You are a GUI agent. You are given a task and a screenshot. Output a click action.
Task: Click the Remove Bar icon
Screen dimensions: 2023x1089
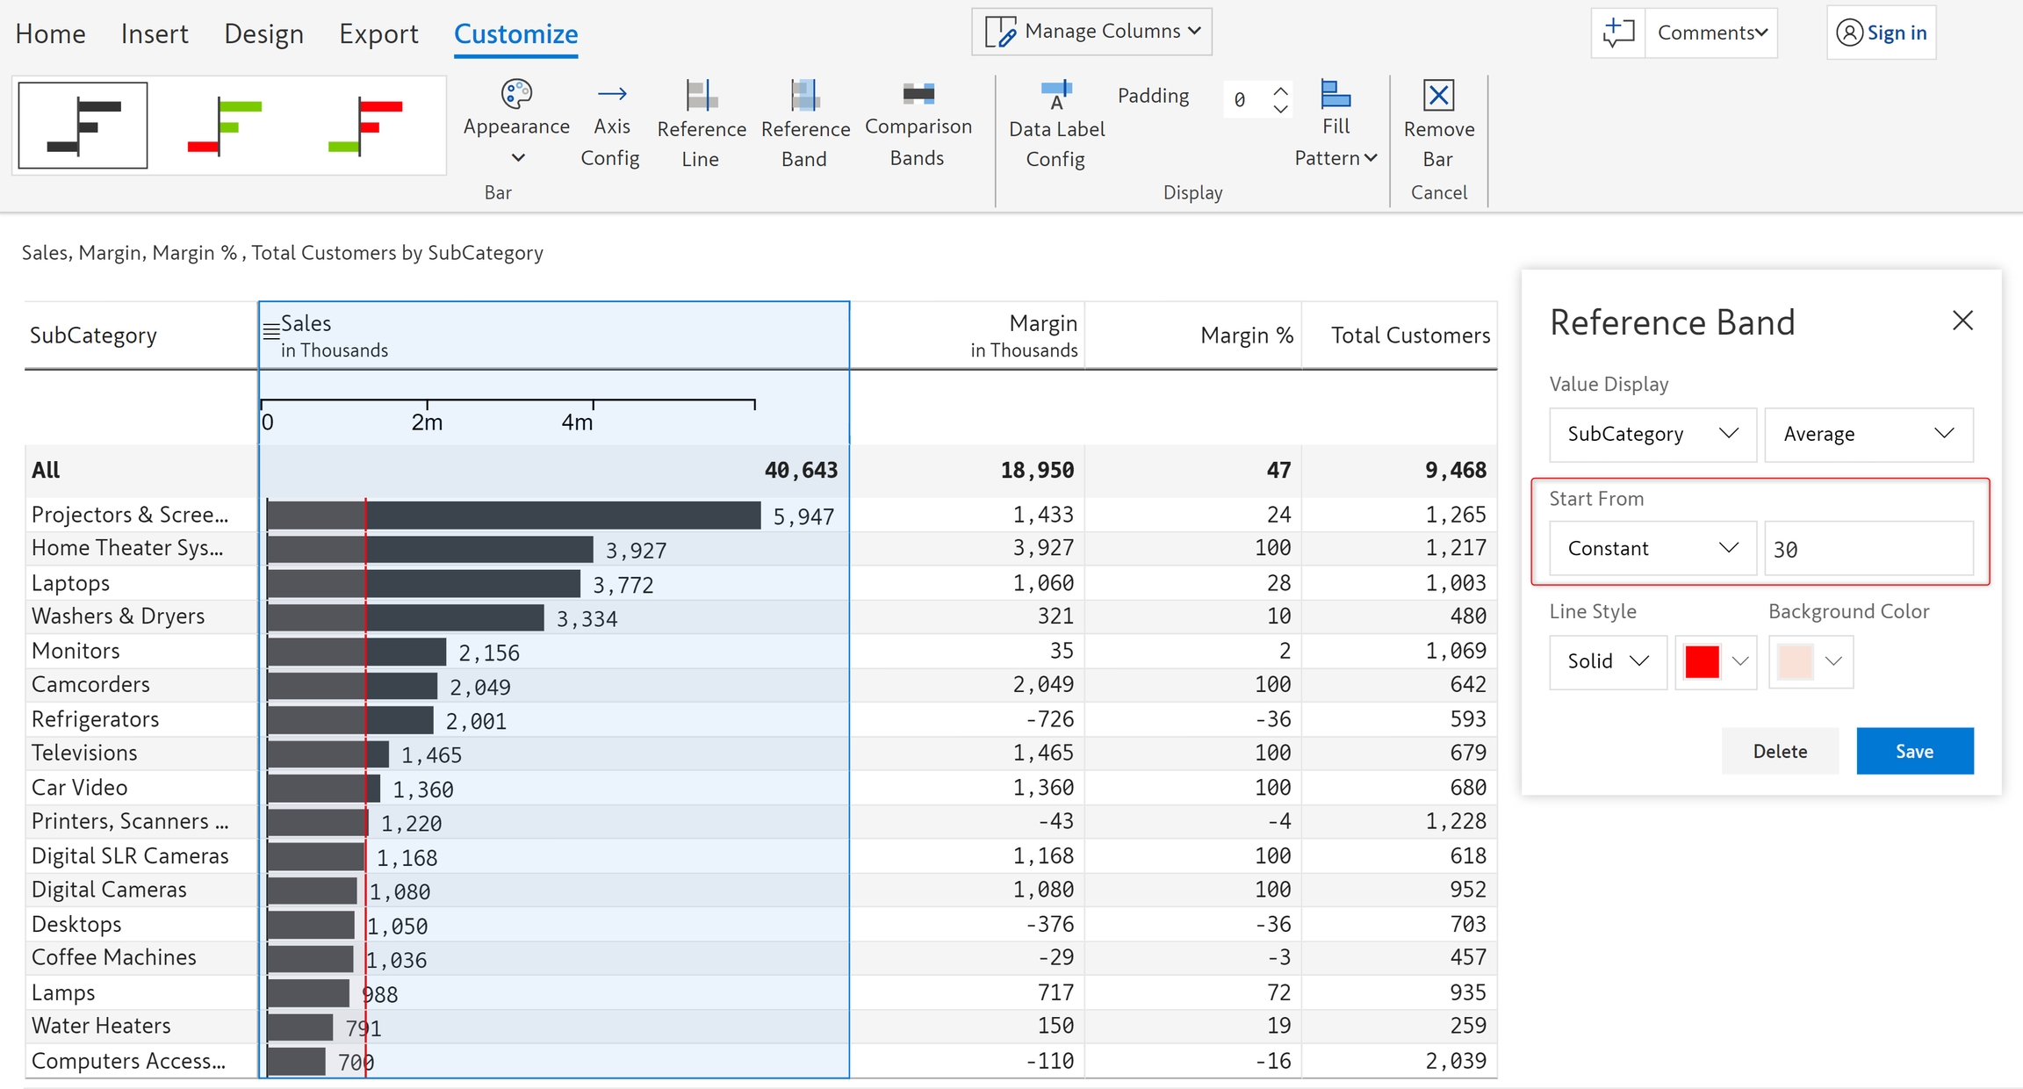pos(1438,96)
